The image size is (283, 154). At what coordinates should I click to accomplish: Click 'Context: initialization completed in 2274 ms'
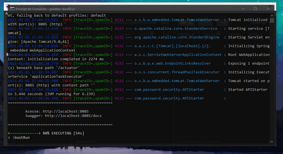(56, 59)
